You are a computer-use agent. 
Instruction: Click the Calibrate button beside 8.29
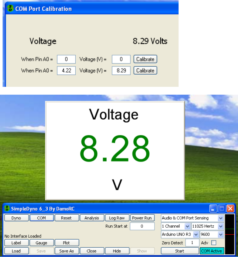point(145,71)
